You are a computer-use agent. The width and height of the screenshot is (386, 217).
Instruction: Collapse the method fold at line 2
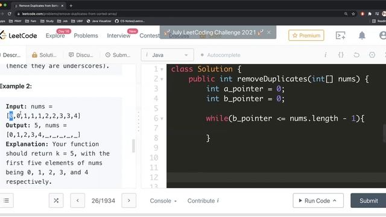162,79
